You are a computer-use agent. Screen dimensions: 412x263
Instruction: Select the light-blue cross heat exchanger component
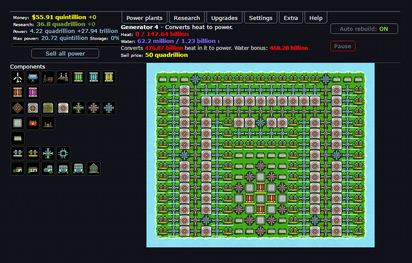pyautogui.click(x=109, y=108)
